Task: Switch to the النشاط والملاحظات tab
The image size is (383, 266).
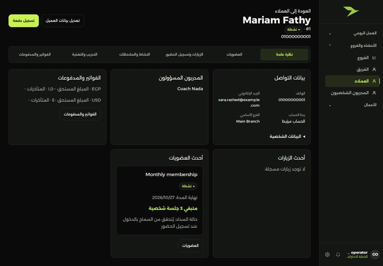Action: pyautogui.click(x=135, y=55)
